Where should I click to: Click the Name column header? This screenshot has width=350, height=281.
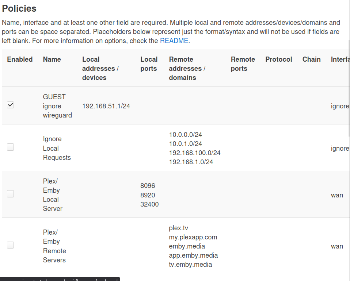pyautogui.click(x=52, y=59)
